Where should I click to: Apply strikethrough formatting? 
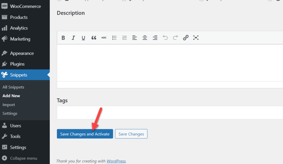pyautogui.click(x=104, y=38)
